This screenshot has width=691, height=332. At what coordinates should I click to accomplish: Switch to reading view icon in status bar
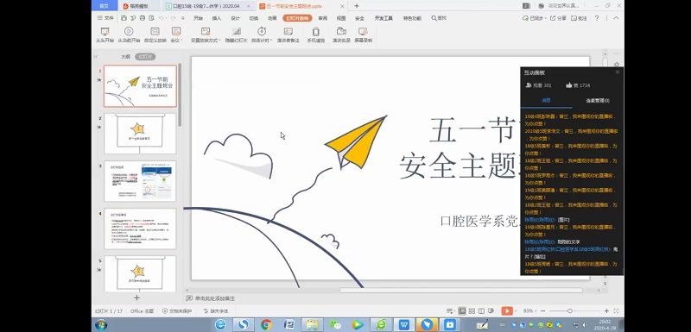pyautogui.click(x=481, y=311)
